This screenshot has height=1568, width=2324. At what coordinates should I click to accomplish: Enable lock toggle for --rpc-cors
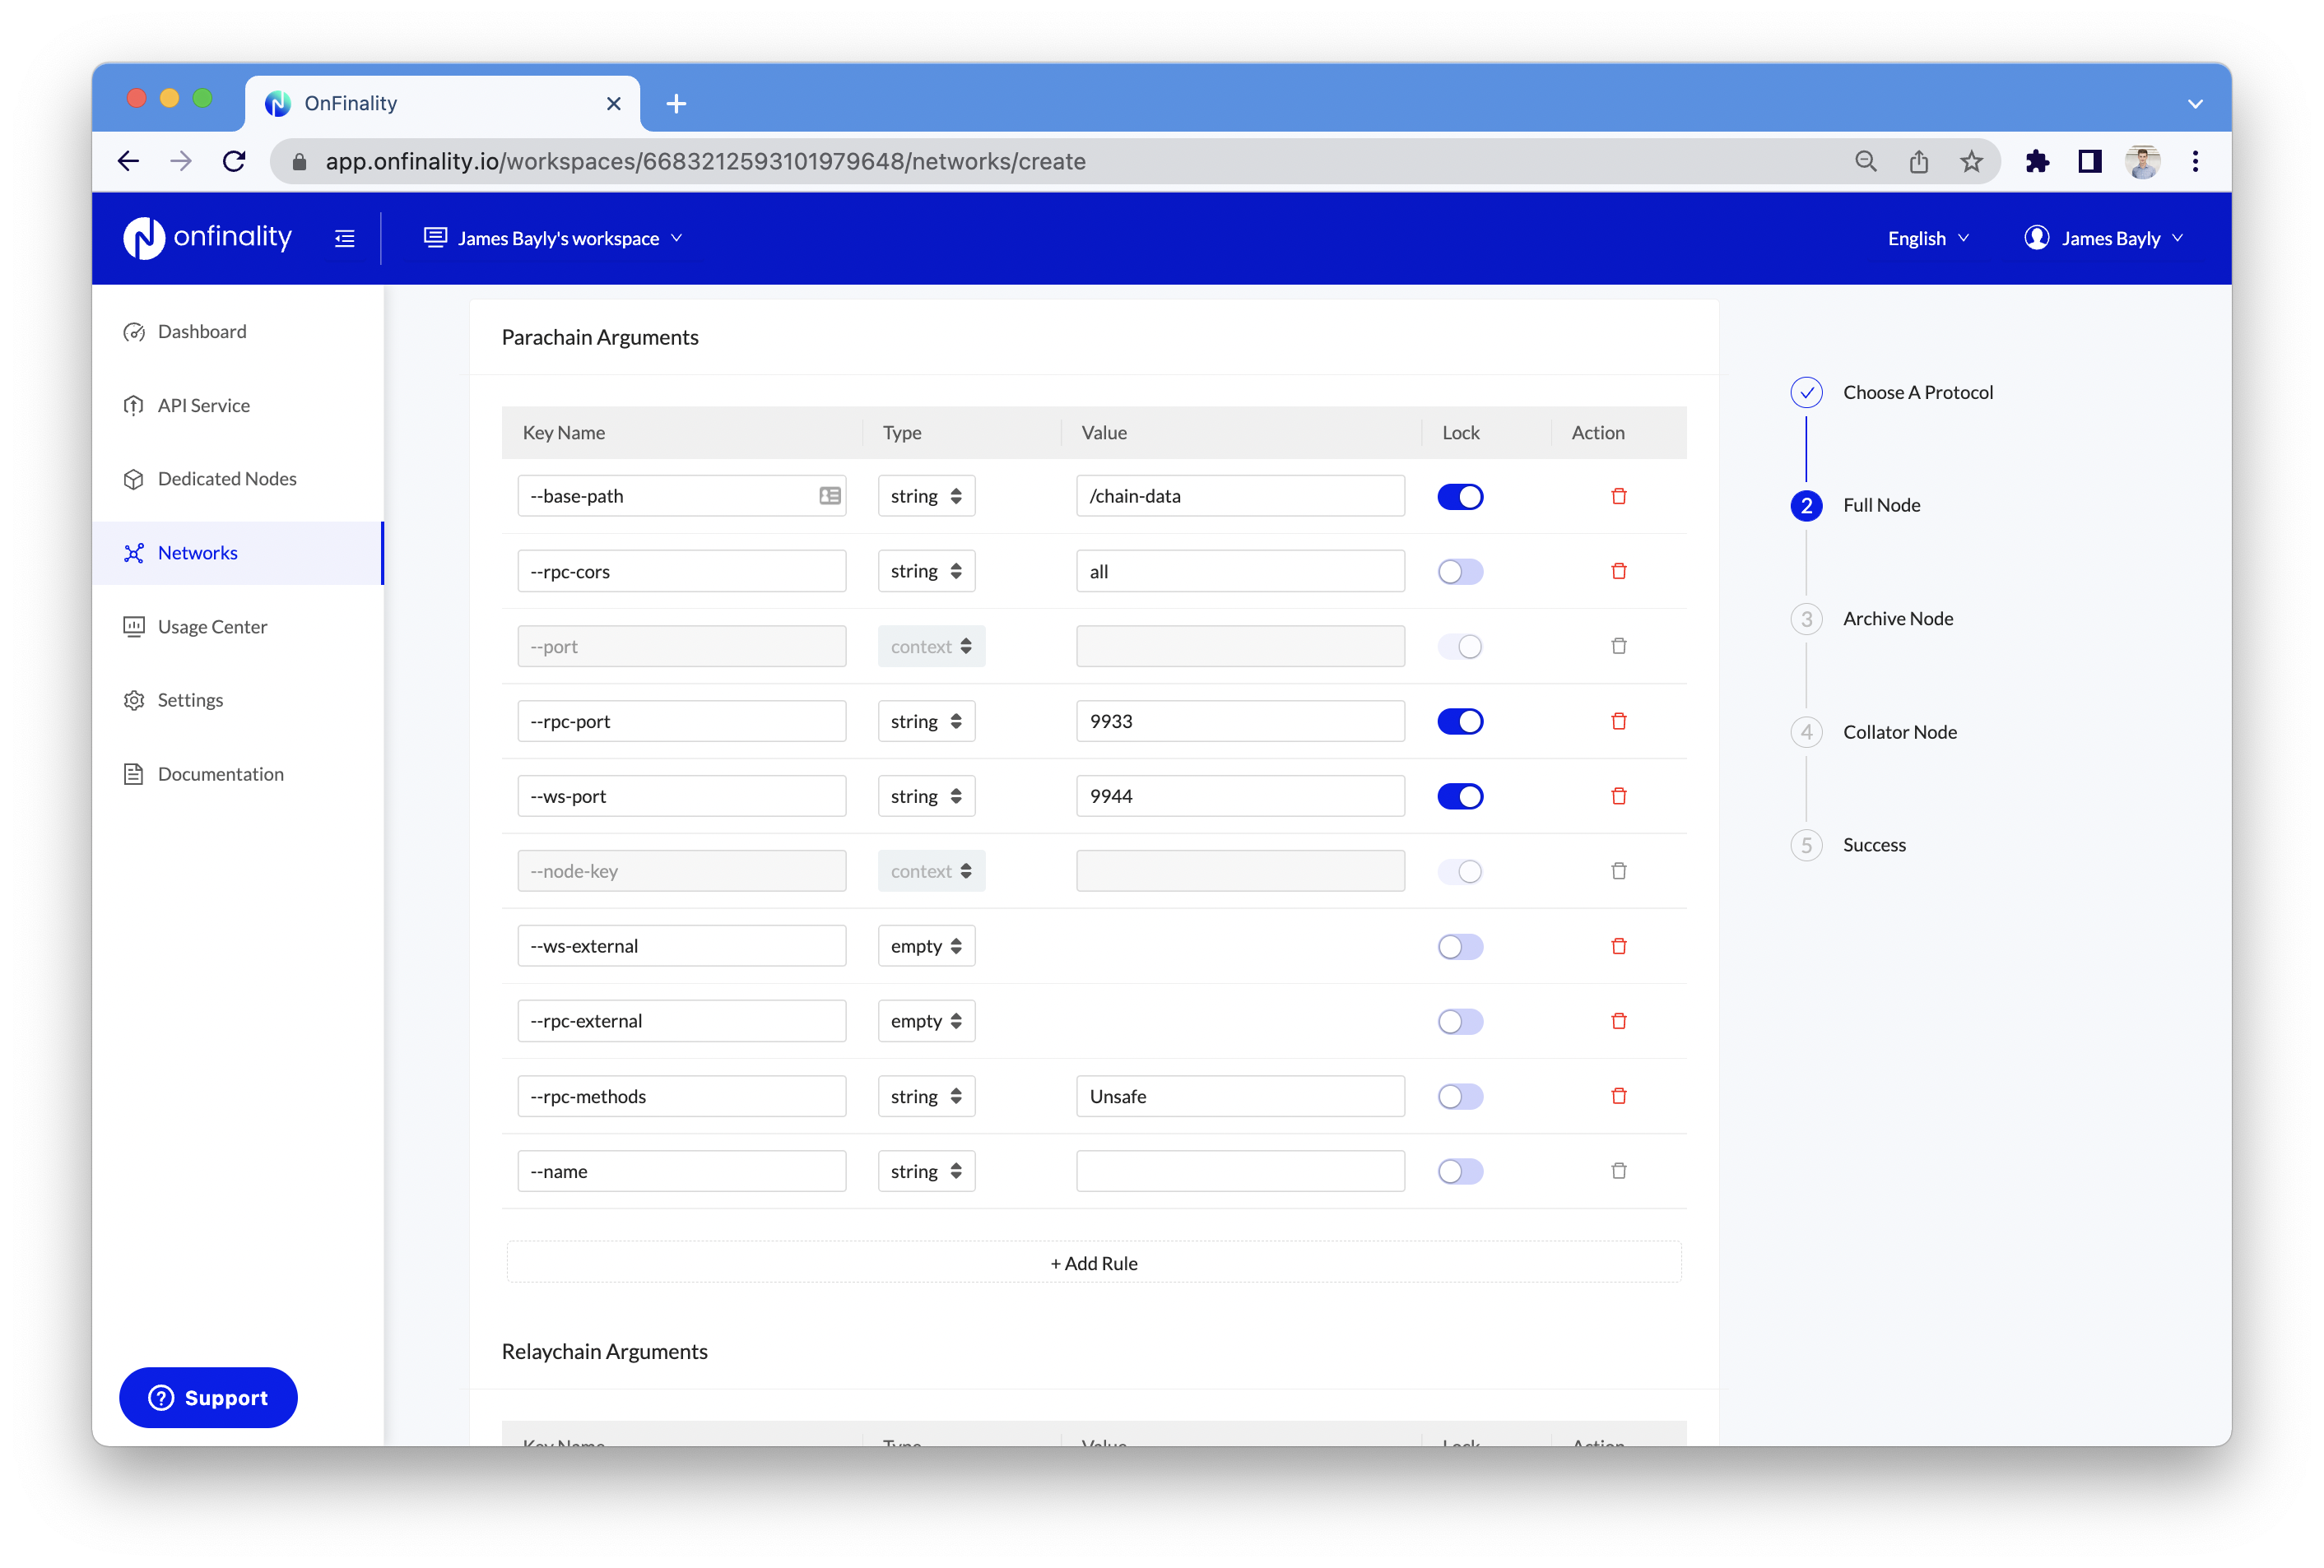[x=1459, y=572]
